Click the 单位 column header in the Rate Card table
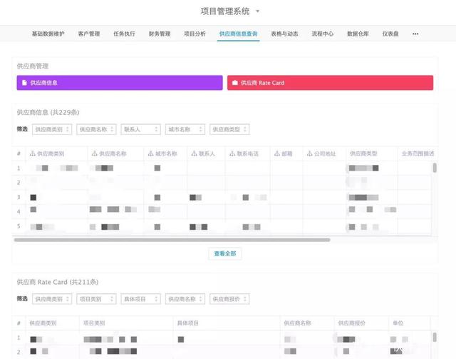 (x=398, y=323)
